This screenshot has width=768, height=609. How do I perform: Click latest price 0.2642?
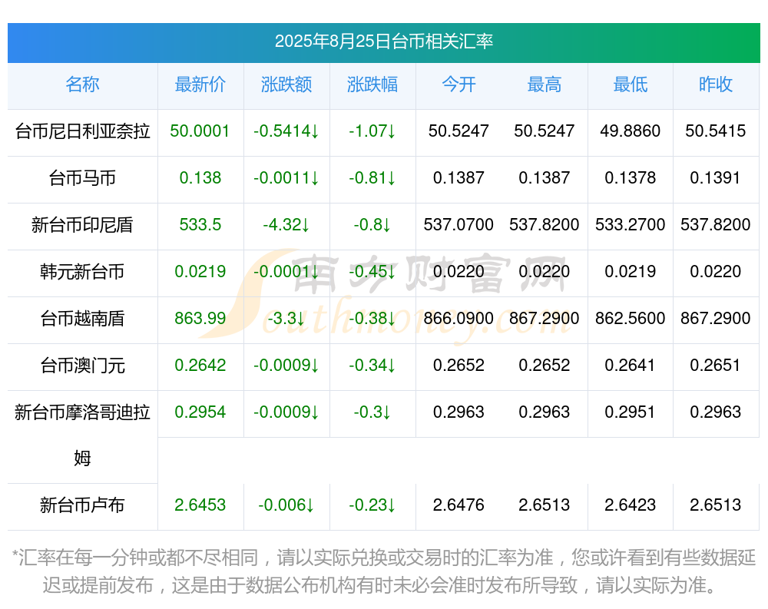click(200, 365)
